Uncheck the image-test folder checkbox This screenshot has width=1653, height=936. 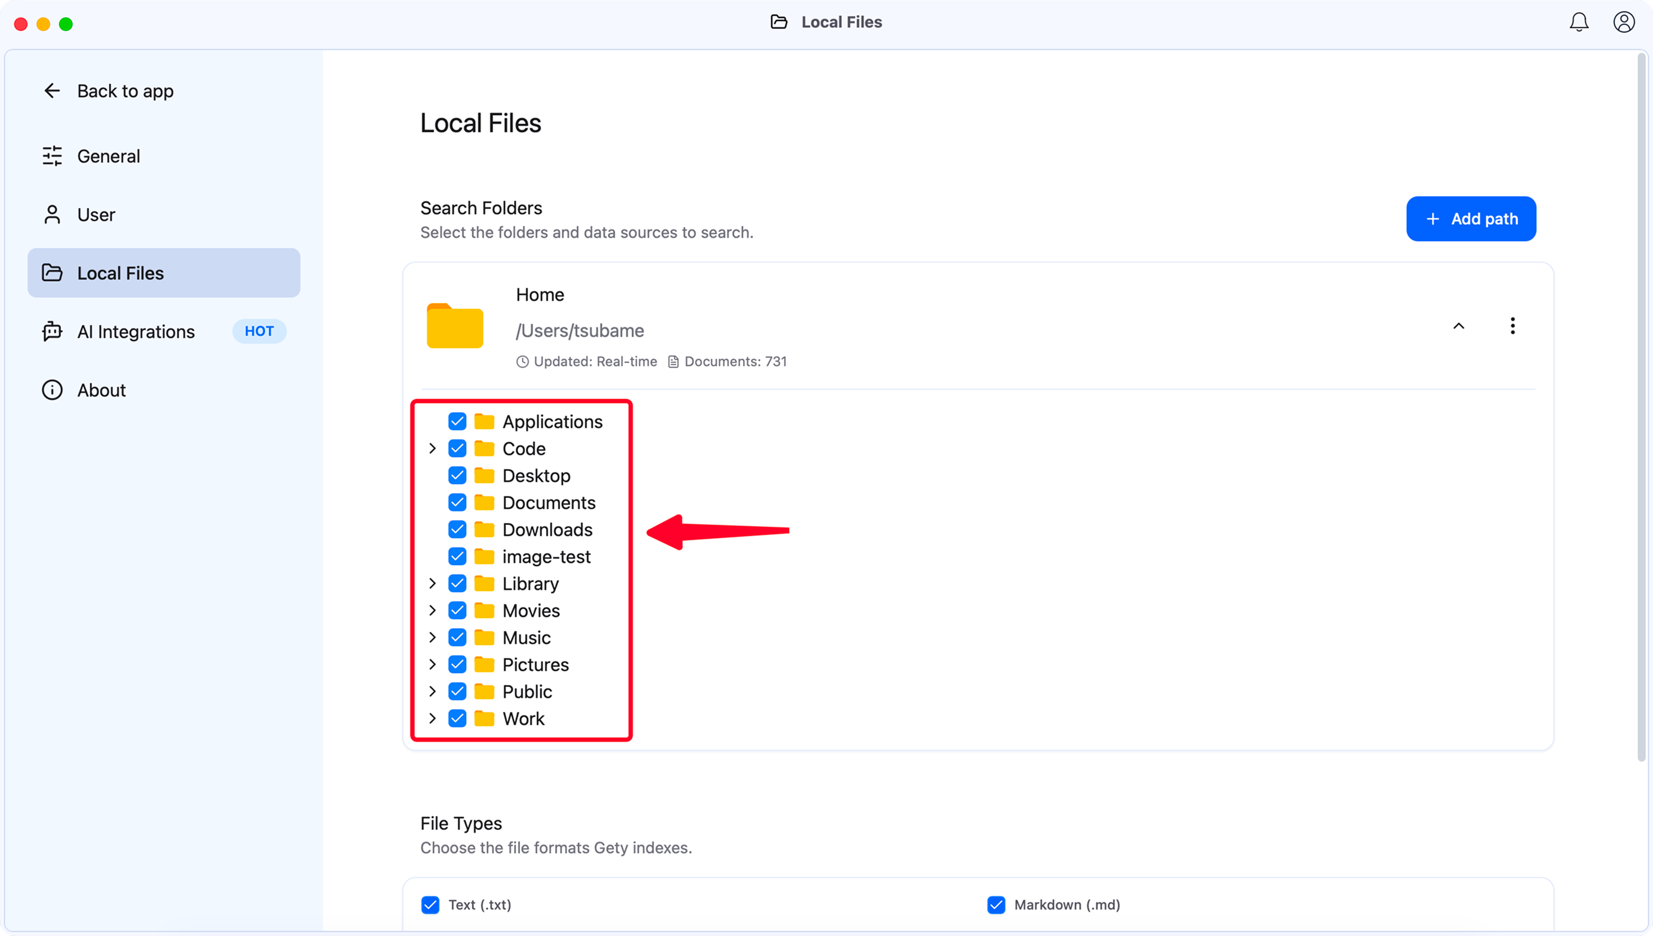(457, 557)
